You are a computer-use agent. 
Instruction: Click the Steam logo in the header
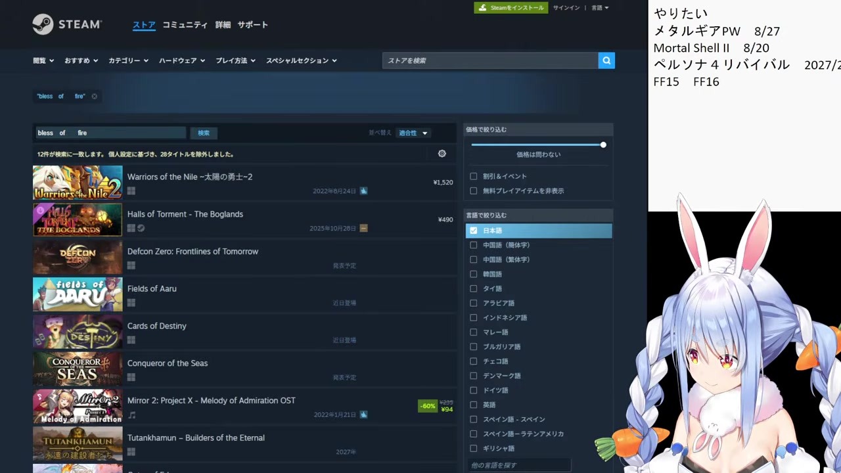[x=67, y=24]
